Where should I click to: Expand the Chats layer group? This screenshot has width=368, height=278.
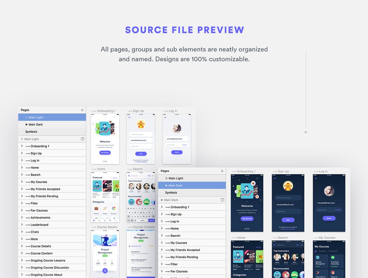(22, 232)
